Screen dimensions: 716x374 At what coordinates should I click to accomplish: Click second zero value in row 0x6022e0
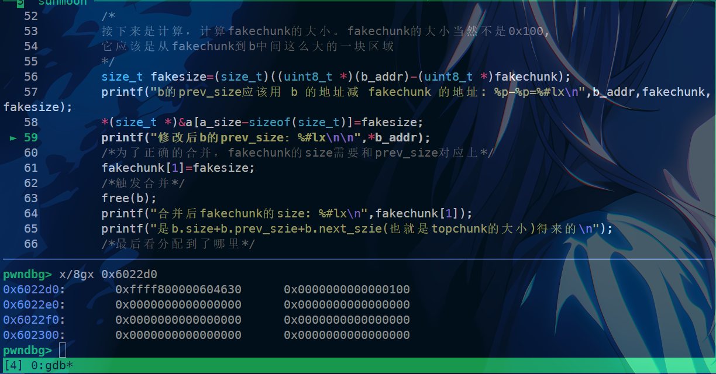pyautogui.click(x=347, y=304)
